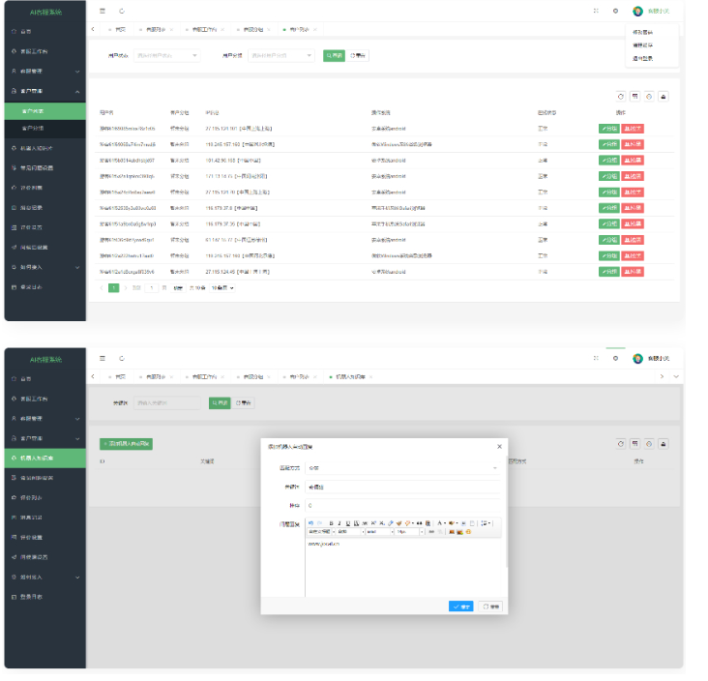Open the font color picker 'A' in editor toolbar
The image size is (708, 681).
[x=440, y=522]
